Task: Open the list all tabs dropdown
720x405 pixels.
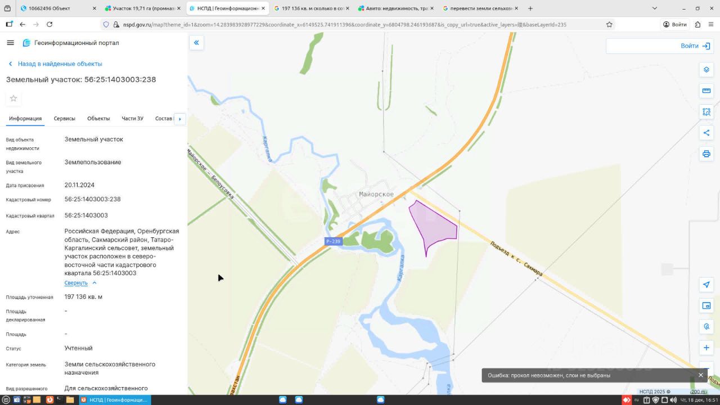Action: (654, 8)
